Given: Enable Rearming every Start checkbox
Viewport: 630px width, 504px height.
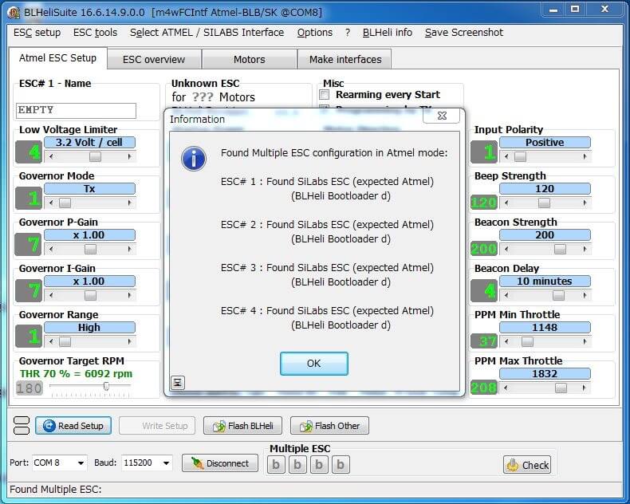Looking at the screenshot, I should click(x=325, y=94).
